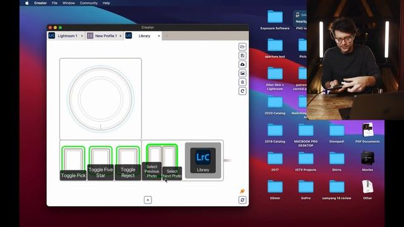Select the 2019 Catalog desktop folder

275,133
